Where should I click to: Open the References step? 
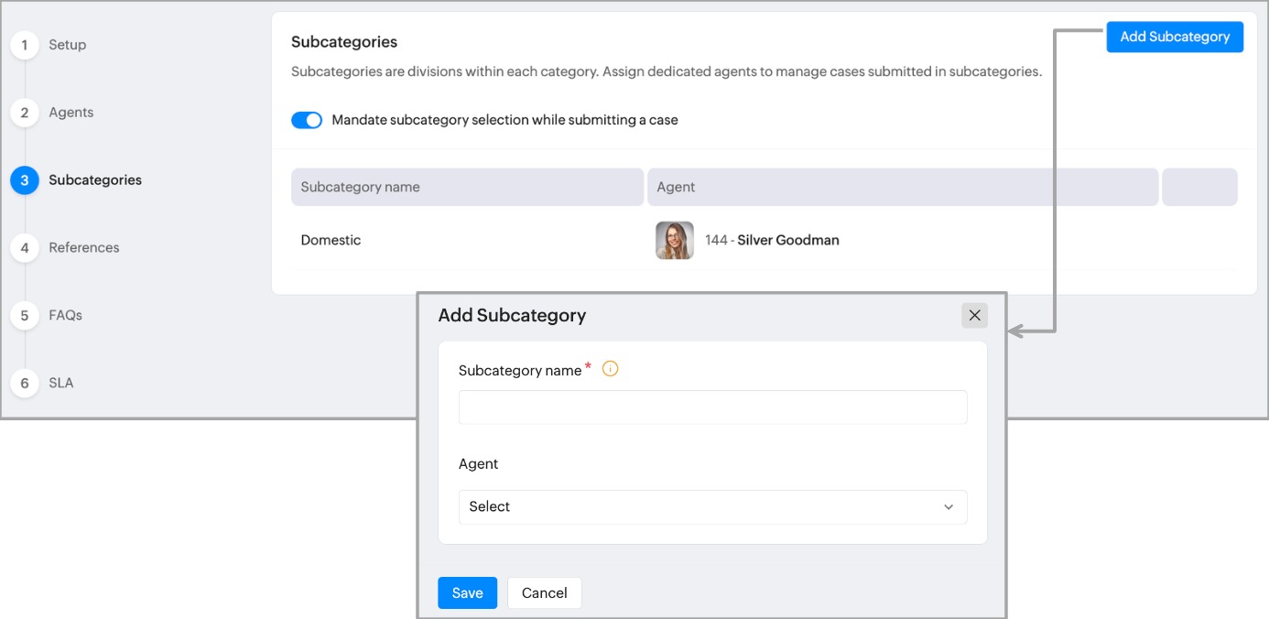[x=84, y=247]
